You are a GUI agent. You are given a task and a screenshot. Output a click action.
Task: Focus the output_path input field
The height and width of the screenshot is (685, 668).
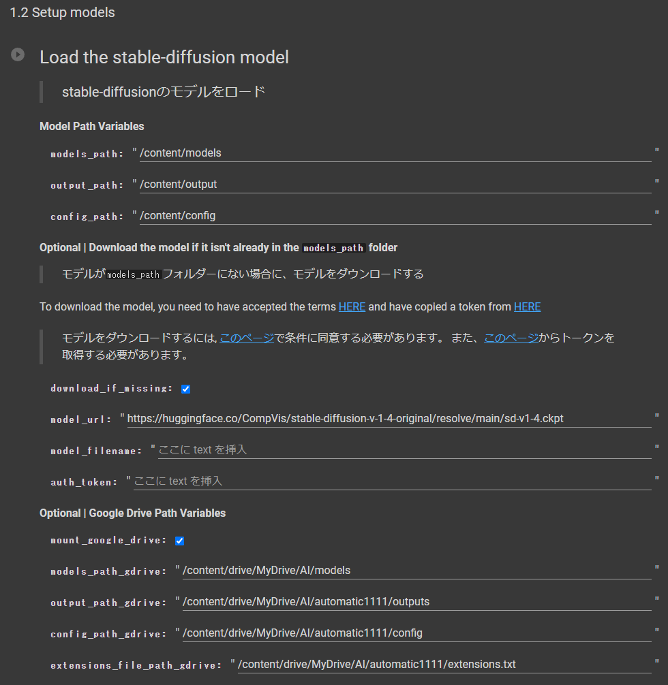tap(395, 185)
